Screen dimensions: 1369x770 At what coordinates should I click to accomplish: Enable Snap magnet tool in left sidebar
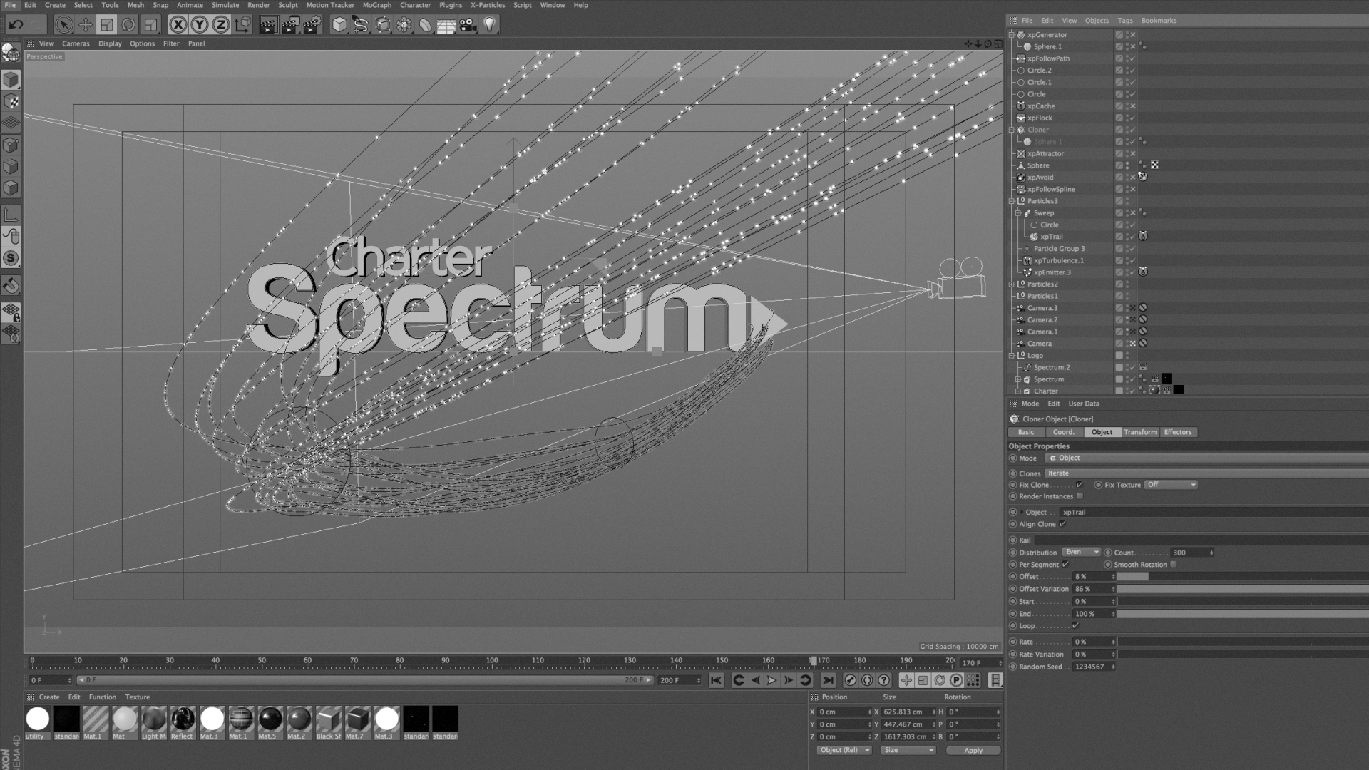(11, 286)
